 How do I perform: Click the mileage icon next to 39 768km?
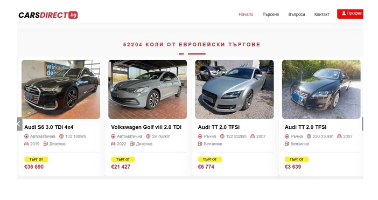coord(148,136)
